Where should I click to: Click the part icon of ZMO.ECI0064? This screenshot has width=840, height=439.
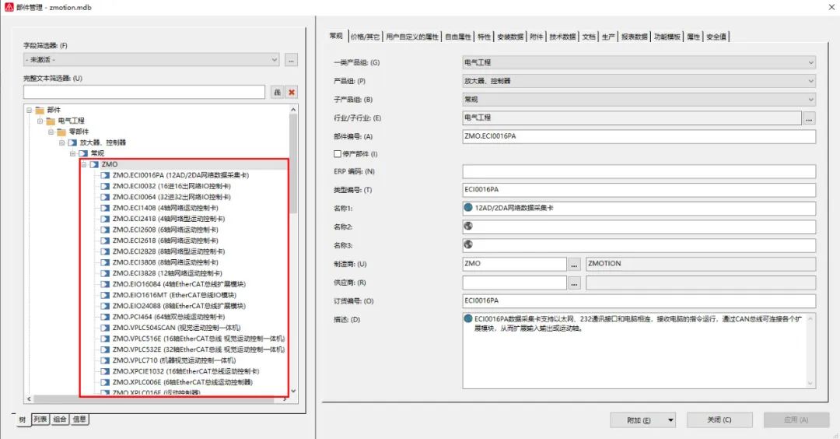point(105,197)
